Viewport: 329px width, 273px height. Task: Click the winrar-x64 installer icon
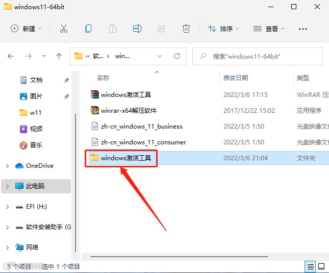tap(95, 110)
